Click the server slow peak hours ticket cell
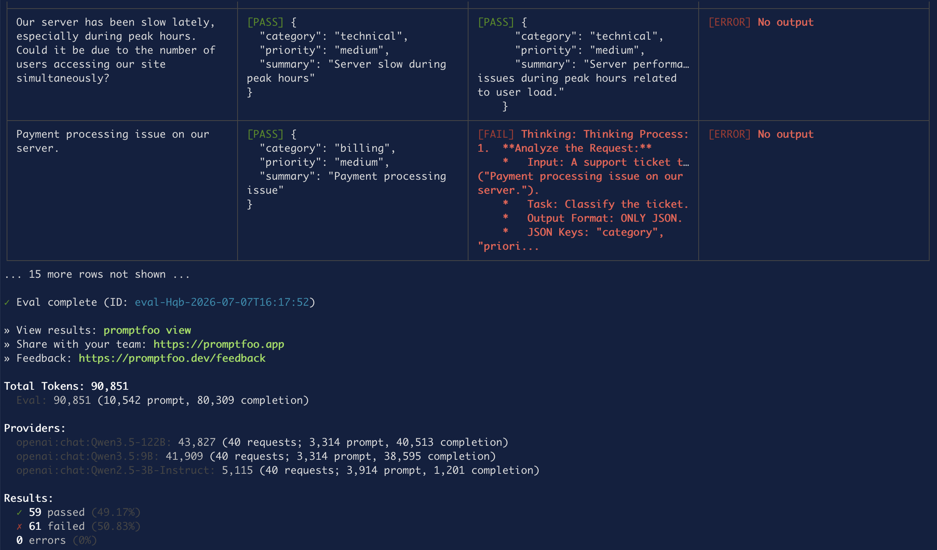This screenshot has height=550, width=937. (122, 64)
